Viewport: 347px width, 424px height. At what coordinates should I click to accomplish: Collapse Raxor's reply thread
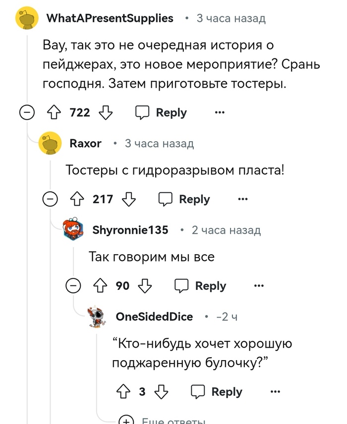coord(50,200)
